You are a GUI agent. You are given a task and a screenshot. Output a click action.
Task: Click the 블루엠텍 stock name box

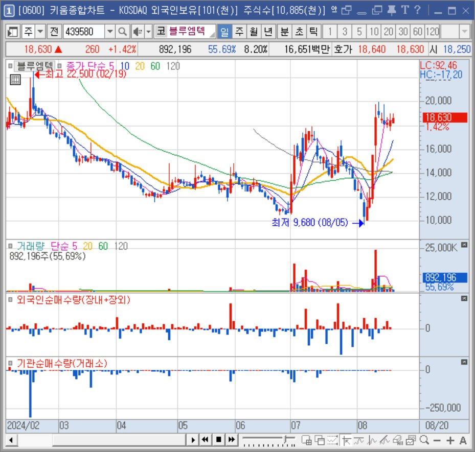click(x=185, y=32)
